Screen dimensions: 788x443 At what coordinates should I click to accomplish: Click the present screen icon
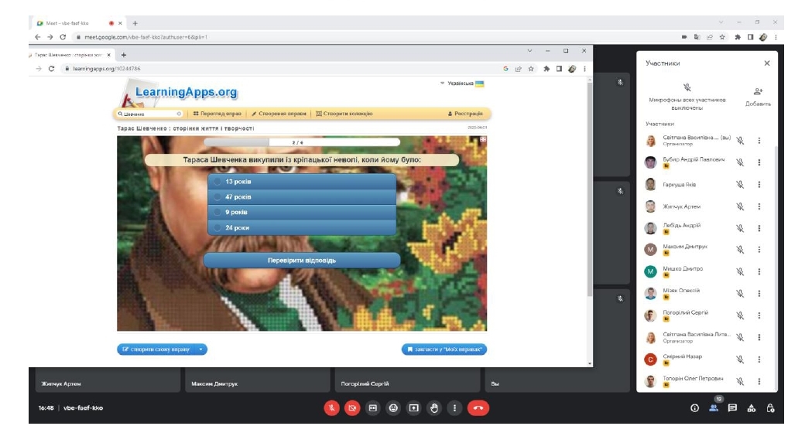(413, 408)
